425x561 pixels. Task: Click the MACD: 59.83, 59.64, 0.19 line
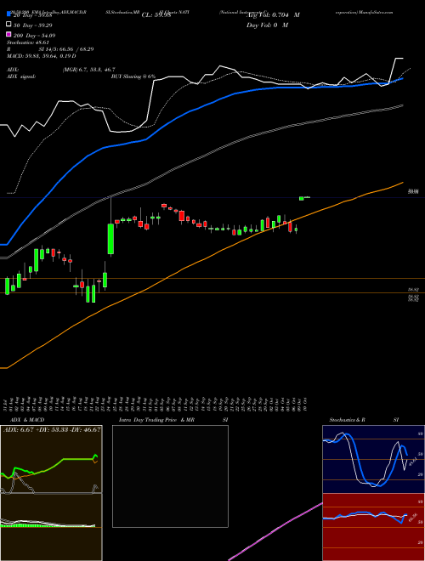pos(41,56)
